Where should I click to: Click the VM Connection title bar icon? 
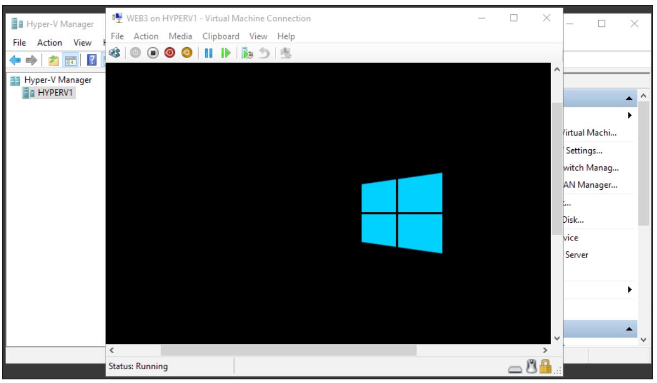(117, 18)
